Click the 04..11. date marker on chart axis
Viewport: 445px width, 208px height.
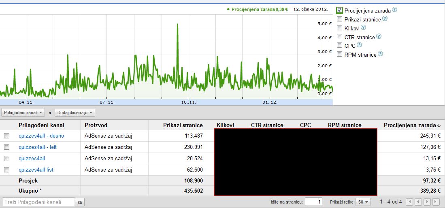[26, 102]
